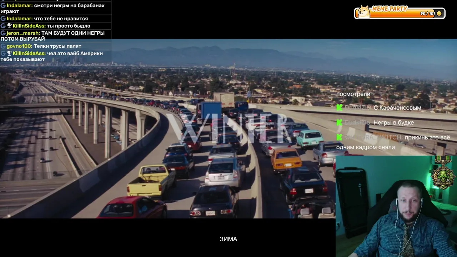Click username KillInSideAss in "чел это вайб Америки"
The height and width of the screenshot is (257, 457).
[x=29, y=54]
